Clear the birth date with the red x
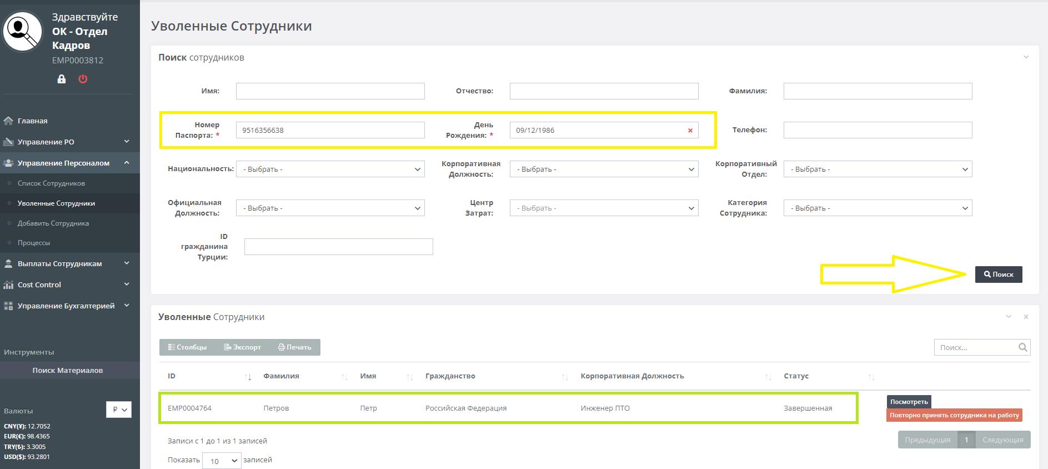Viewport: 1048px width, 469px height. coord(690,131)
